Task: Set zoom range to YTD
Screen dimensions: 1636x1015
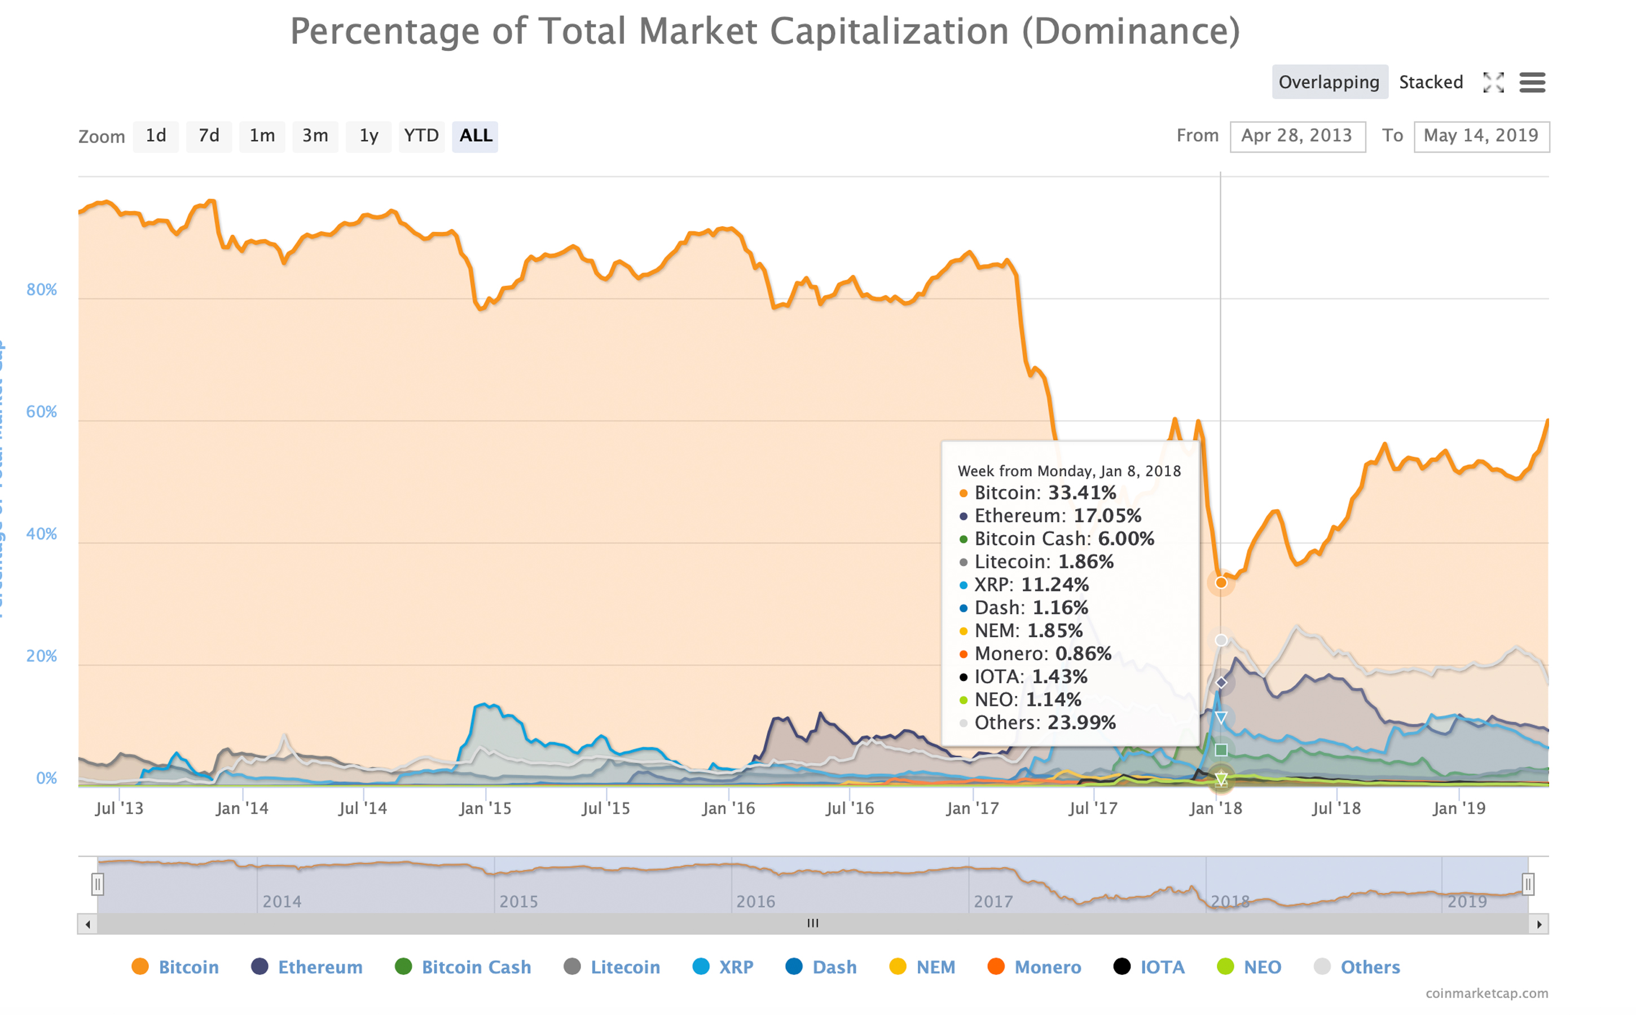Action: click(421, 136)
